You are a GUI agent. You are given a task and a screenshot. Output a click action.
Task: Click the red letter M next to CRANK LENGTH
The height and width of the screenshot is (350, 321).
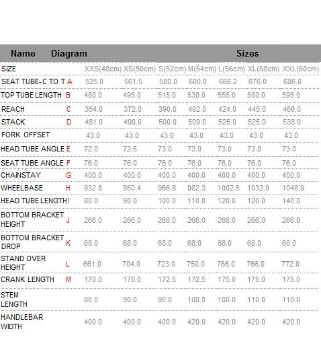(68, 279)
